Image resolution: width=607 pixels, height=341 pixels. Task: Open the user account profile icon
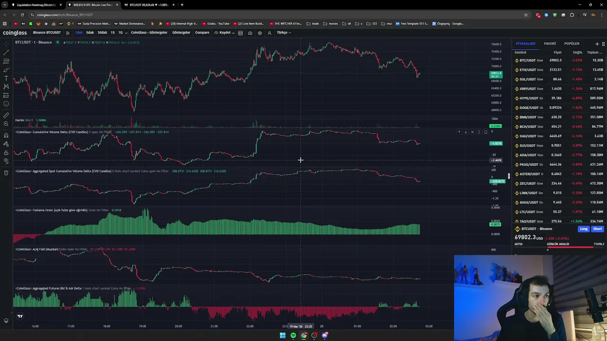[x=269, y=33]
